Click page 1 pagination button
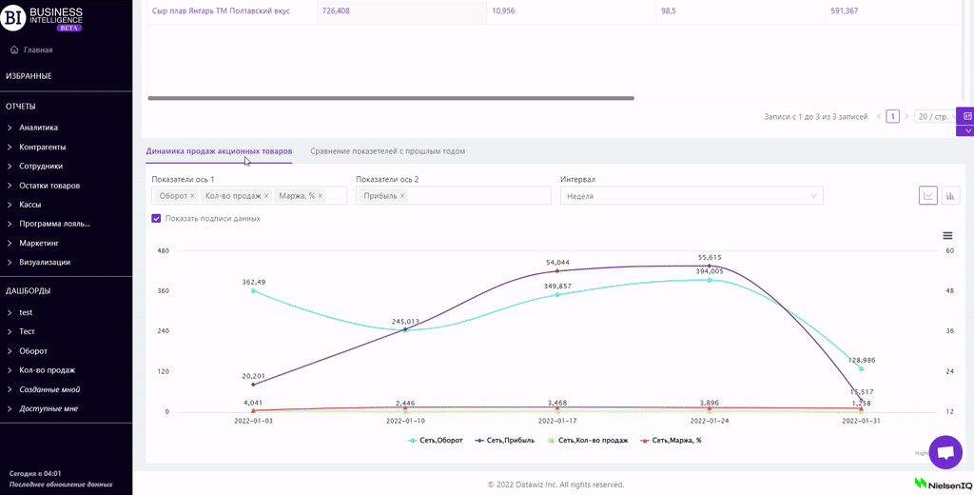974x495 pixels. [x=892, y=116]
